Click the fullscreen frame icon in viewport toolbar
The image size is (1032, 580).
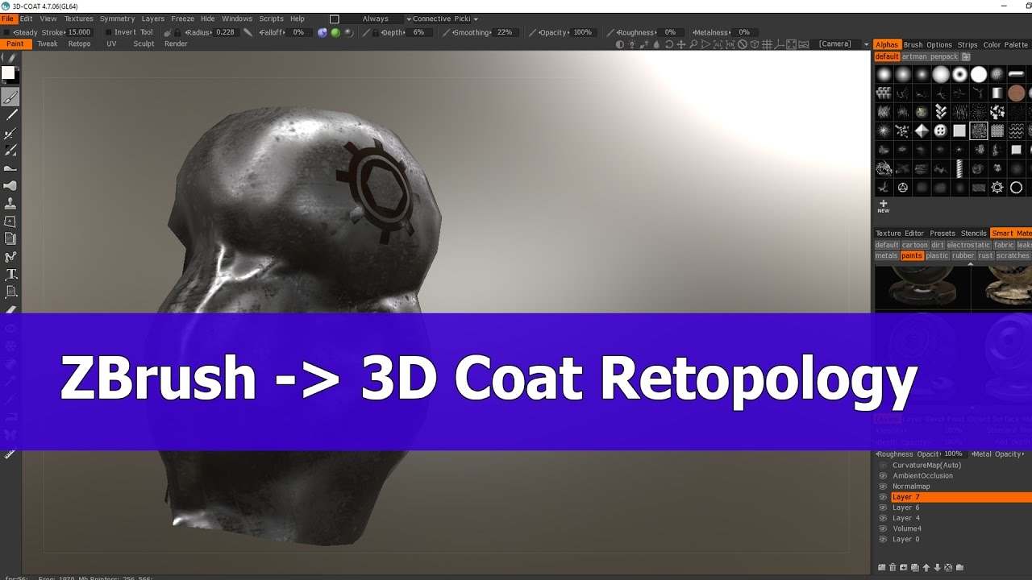click(791, 44)
